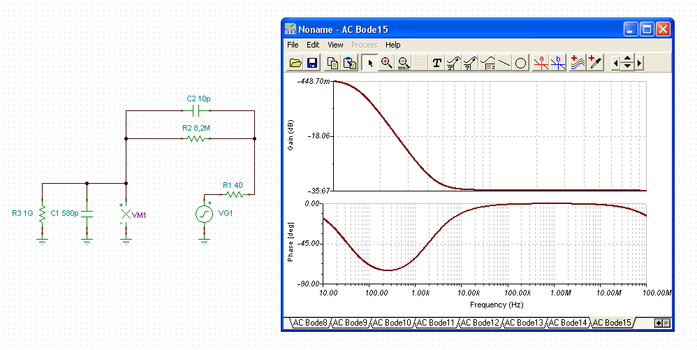Click the 'Phase [deg]' axis label
The height and width of the screenshot is (350, 697).
[x=291, y=243]
